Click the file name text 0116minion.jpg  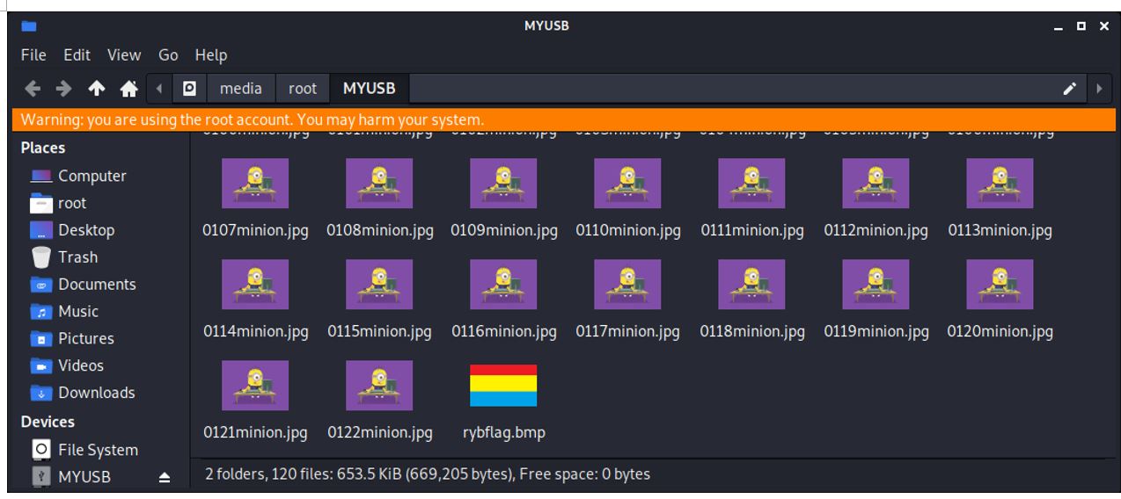(503, 331)
